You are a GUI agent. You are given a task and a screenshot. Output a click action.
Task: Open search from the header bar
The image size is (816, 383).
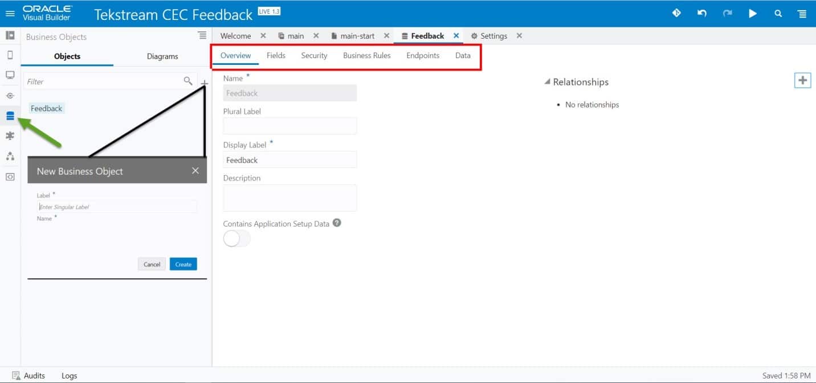point(778,13)
